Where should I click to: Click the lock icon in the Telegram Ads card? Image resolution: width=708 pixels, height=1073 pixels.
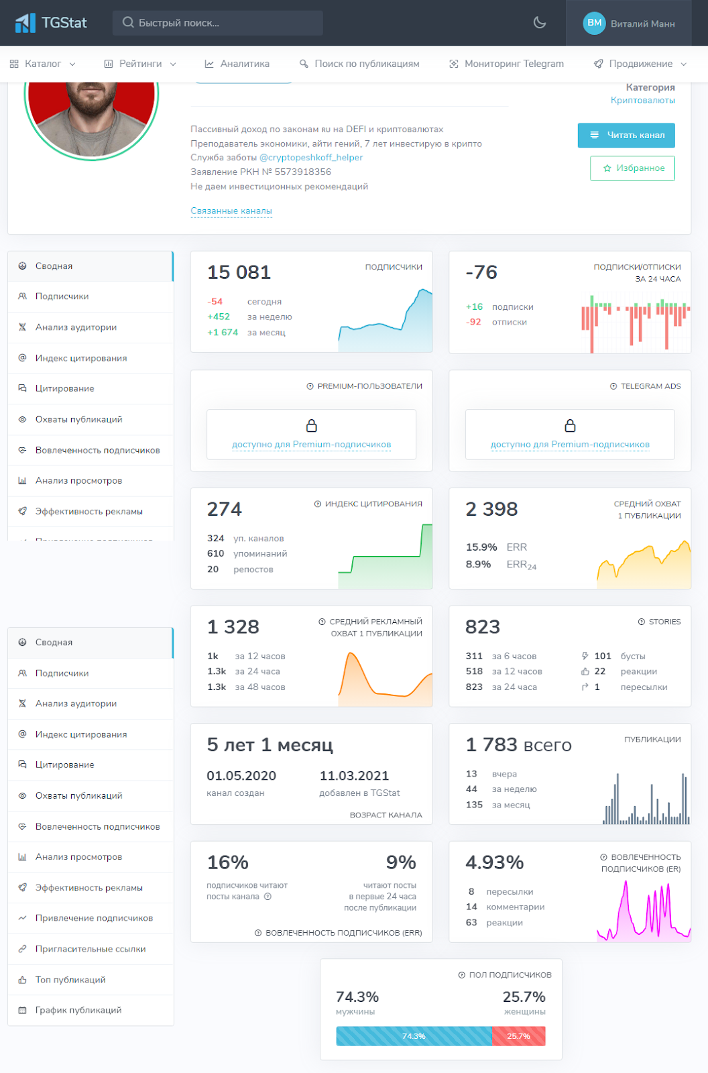570,426
